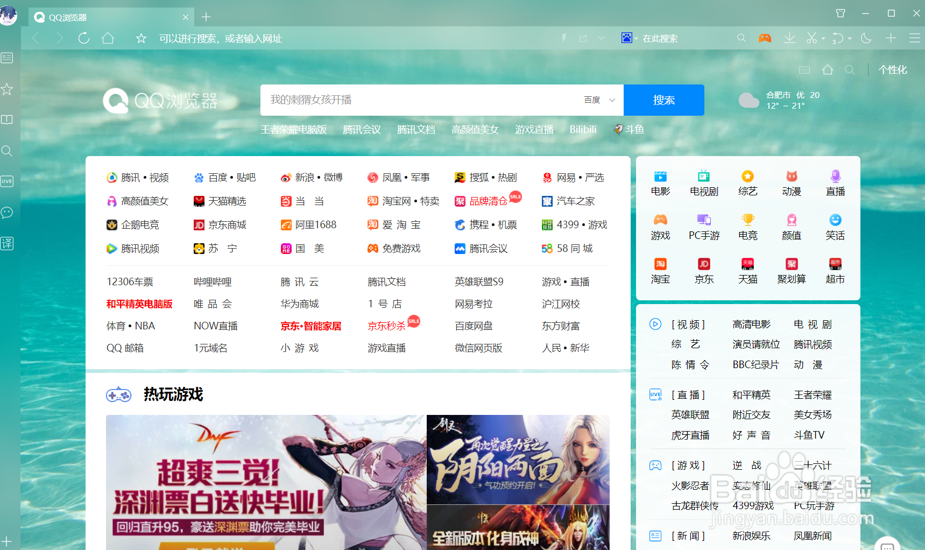
Task: Click the user avatar in top-left corner
Action: tap(8, 15)
